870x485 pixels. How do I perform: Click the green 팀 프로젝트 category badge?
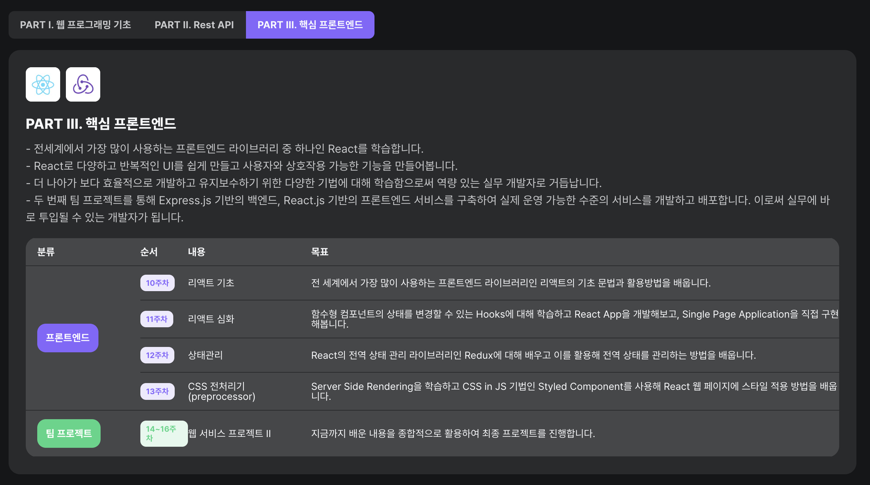click(x=69, y=433)
